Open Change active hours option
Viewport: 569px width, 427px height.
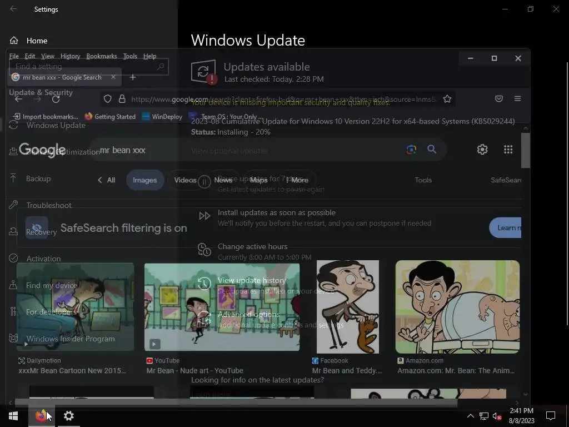click(x=253, y=246)
